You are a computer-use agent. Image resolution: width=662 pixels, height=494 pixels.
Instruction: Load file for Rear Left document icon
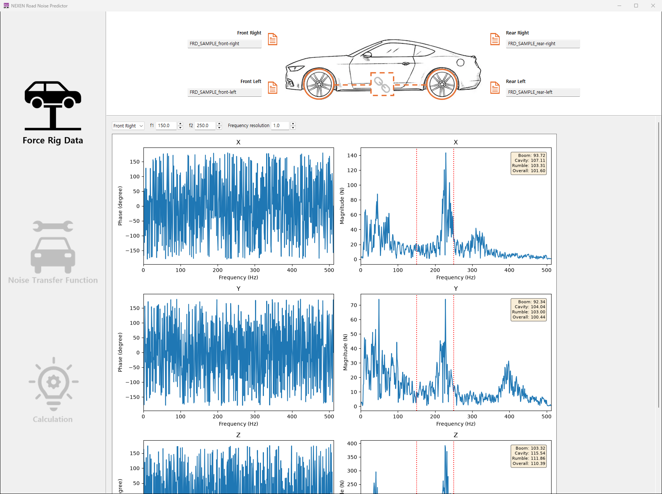495,87
